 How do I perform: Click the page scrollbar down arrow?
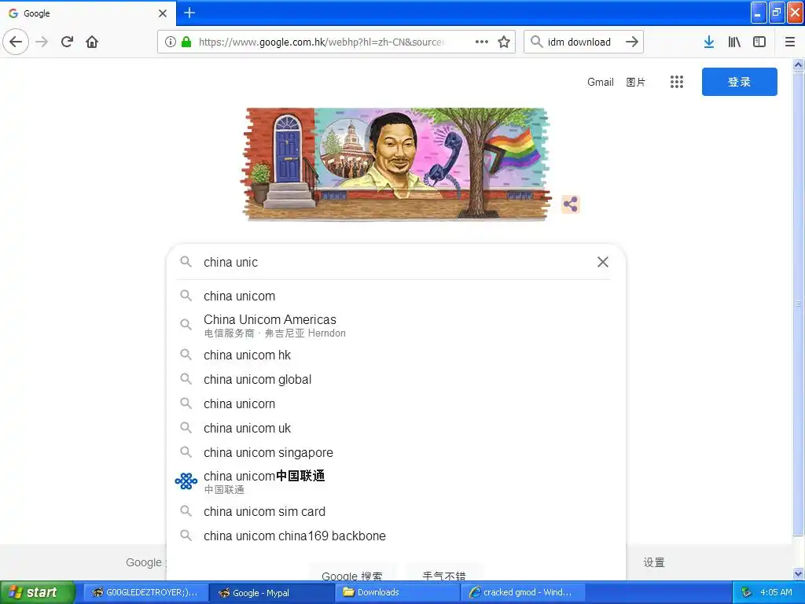(x=799, y=573)
